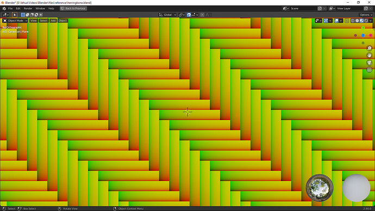Click the zoom view magnifier icon

pyautogui.click(x=370, y=48)
